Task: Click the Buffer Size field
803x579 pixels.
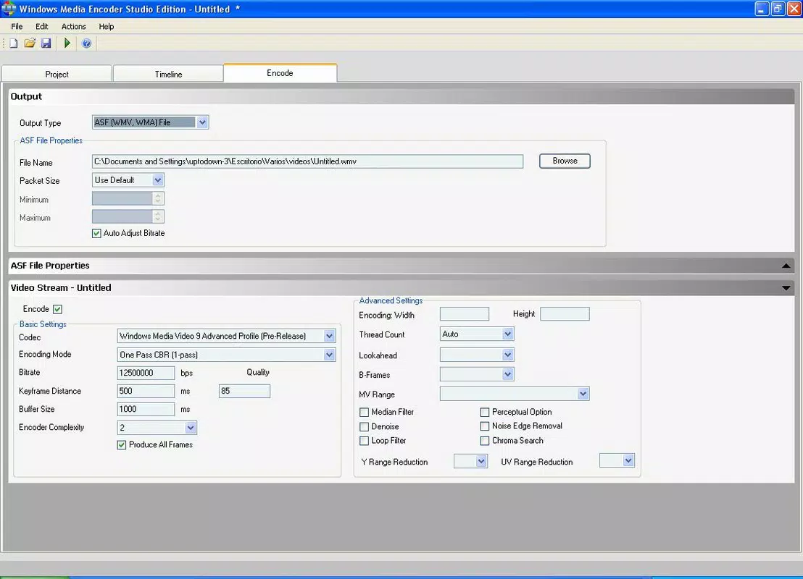Action: click(x=146, y=409)
